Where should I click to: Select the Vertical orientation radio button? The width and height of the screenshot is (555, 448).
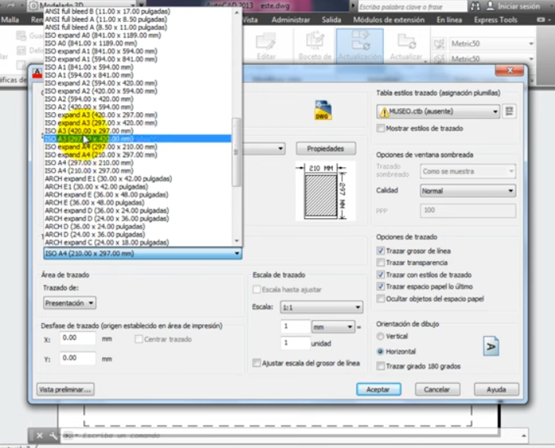[x=380, y=336]
